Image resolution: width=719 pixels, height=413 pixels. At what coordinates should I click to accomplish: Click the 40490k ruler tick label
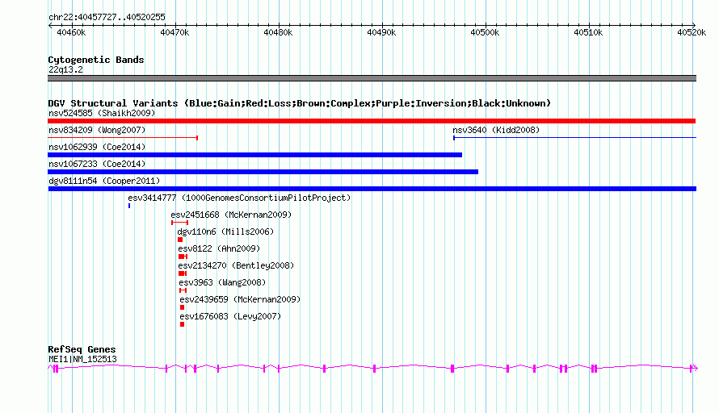[x=381, y=32]
